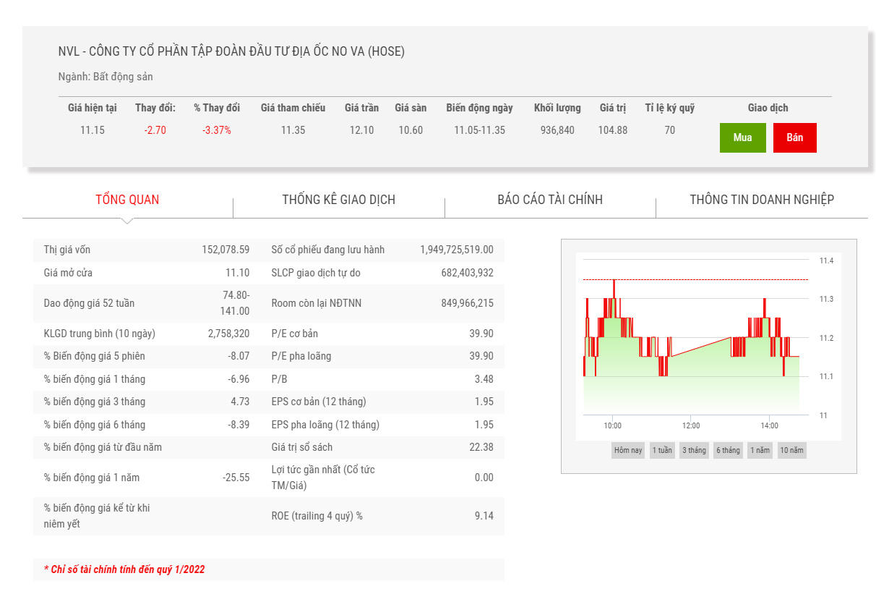This screenshot has width=876, height=602.
Task: Select the 1 tuần chart range
Action: 661,450
